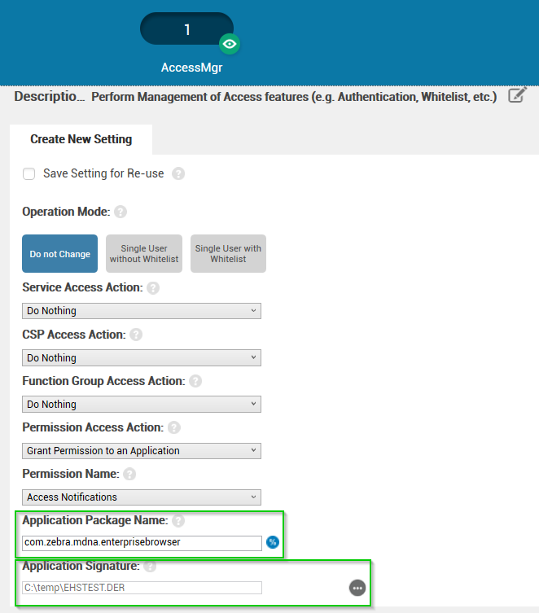Open the CSP Access Action dropdown

point(142,357)
